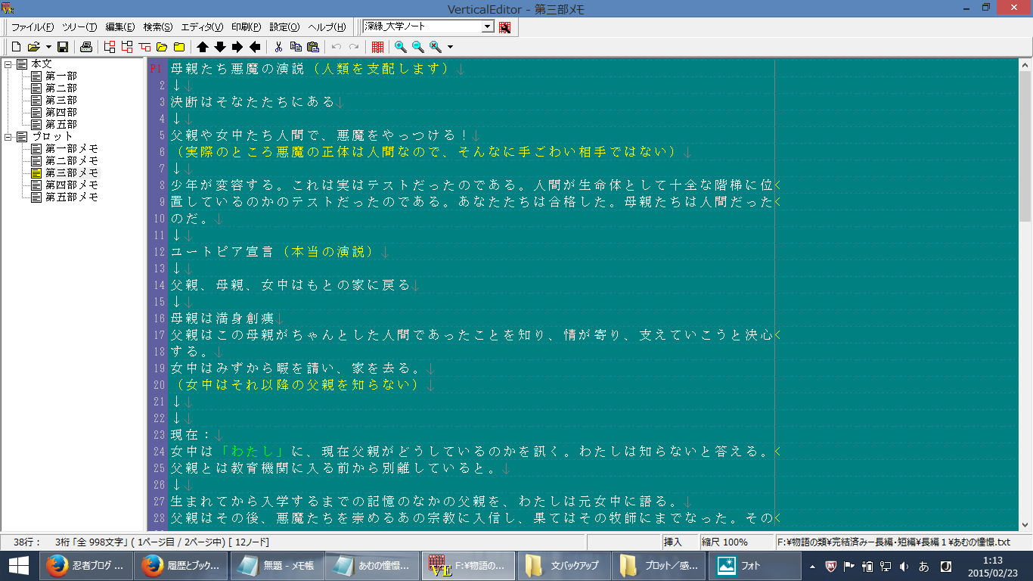Switch to 無題 - メモ帳 on the taskbar
This screenshot has height=581, width=1033.
[x=276, y=566]
